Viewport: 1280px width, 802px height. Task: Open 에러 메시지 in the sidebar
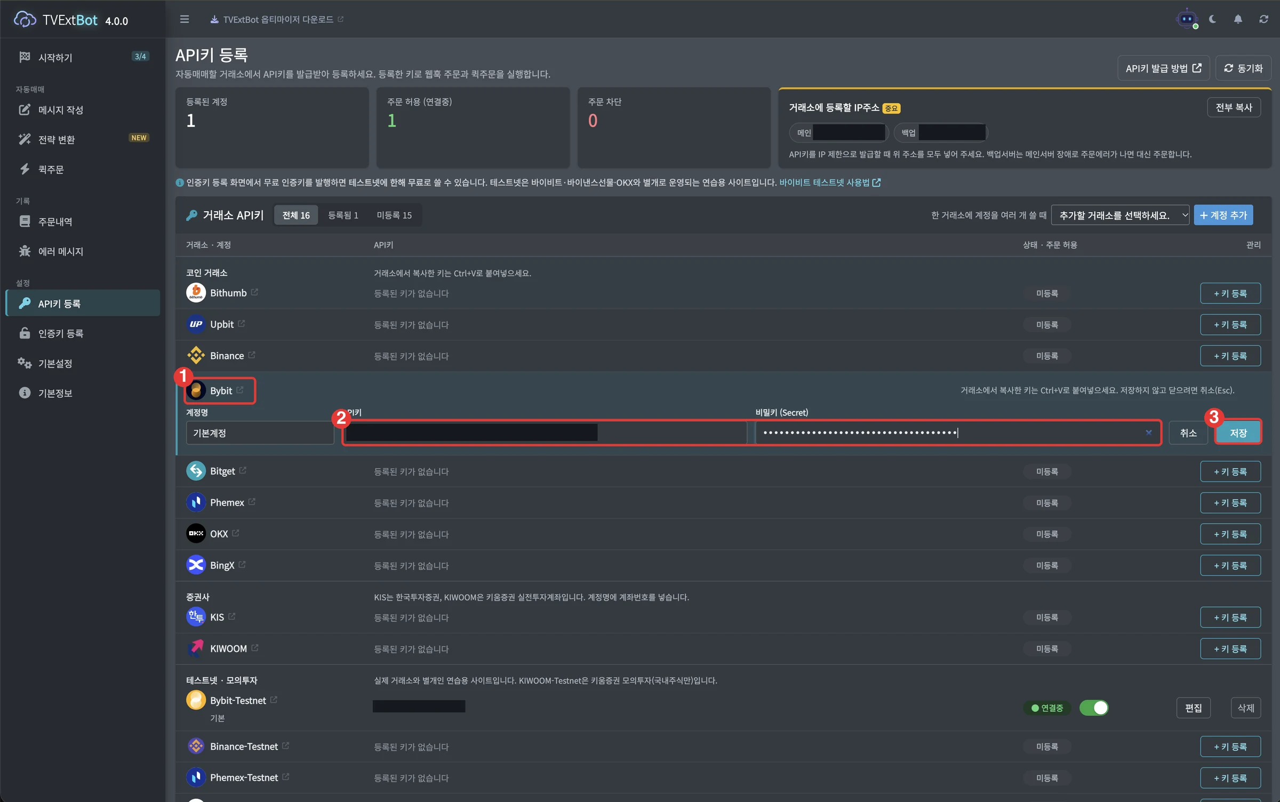coord(83,251)
